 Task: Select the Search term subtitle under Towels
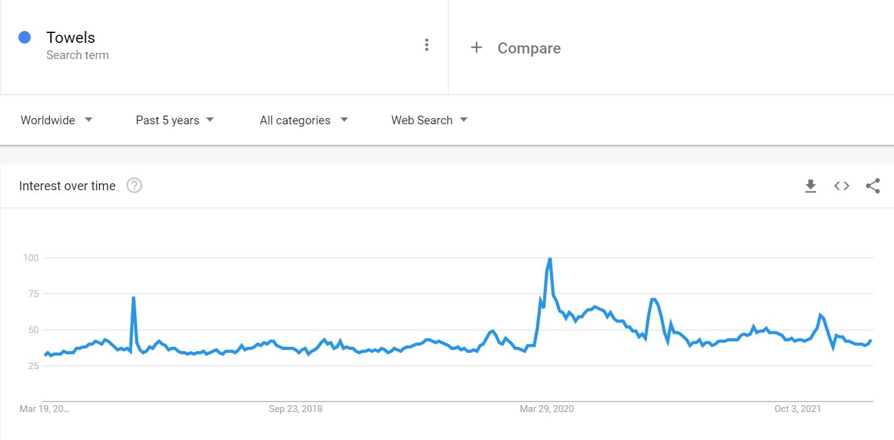(77, 55)
